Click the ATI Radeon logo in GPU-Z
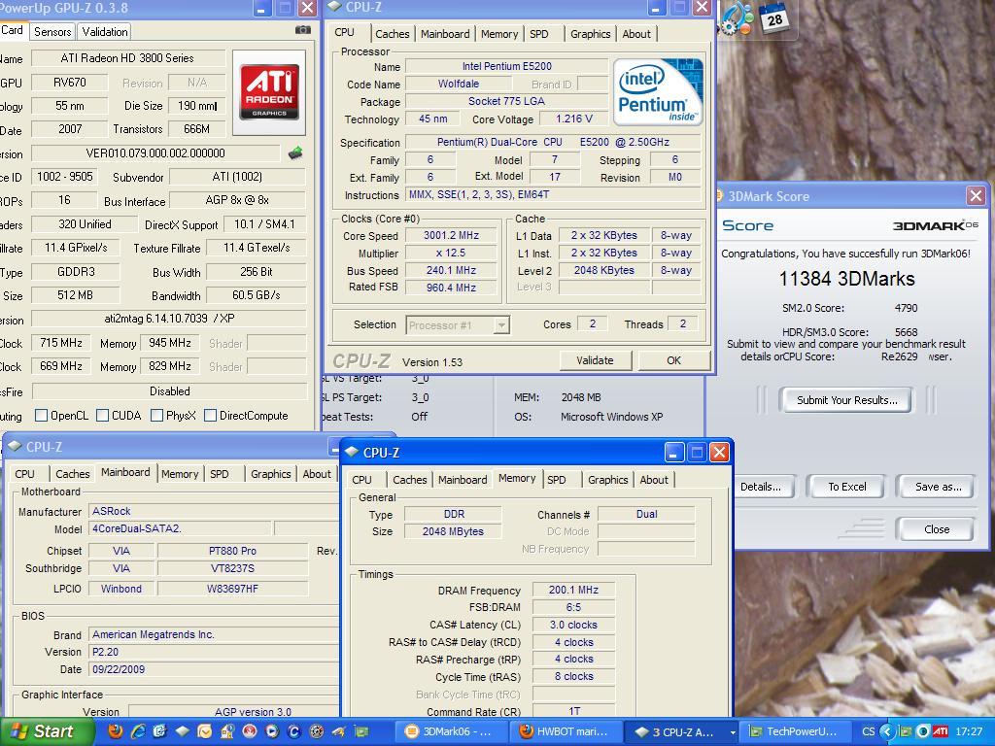 tap(269, 92)
